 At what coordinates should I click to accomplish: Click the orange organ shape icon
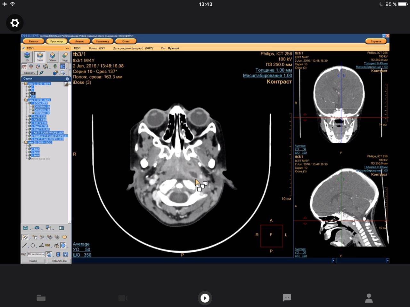tap(64, 237)
